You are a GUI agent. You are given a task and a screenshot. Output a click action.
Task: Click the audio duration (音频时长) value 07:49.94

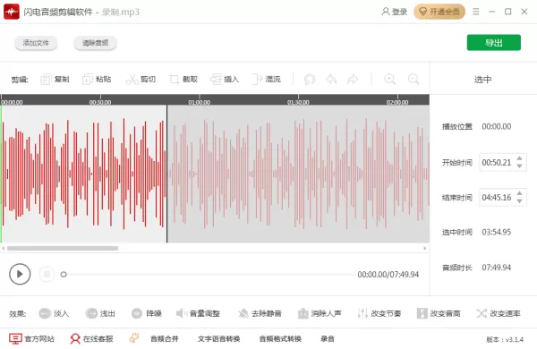coord(497,268)
